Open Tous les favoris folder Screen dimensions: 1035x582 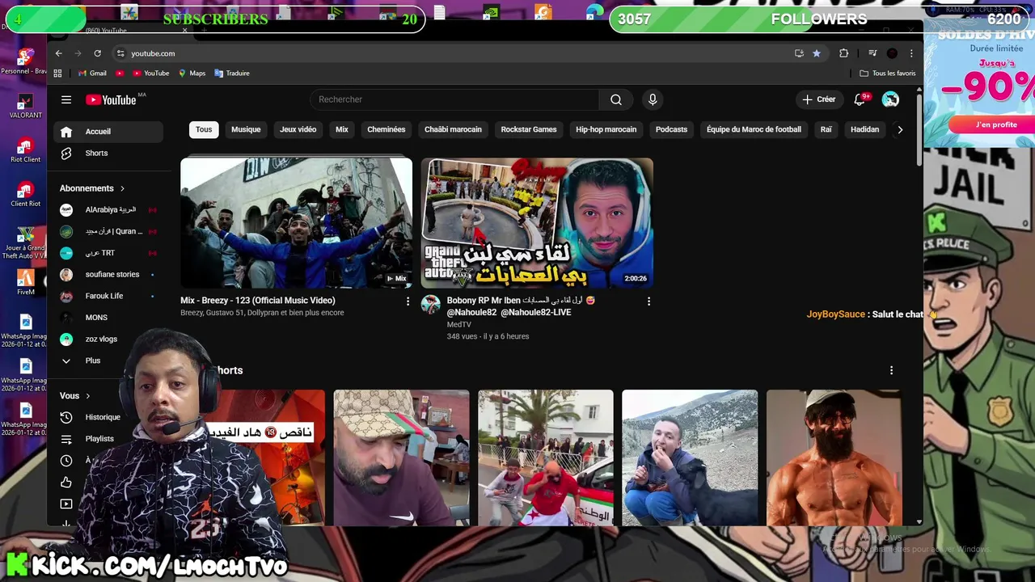coord(888,74)
